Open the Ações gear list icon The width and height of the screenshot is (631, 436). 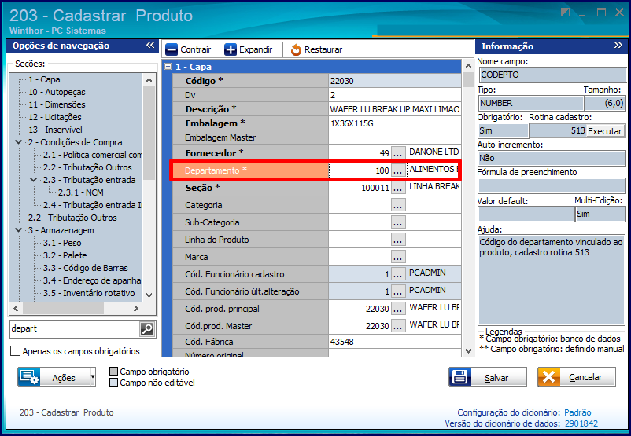pyautogui.click(x=29, y=377)
